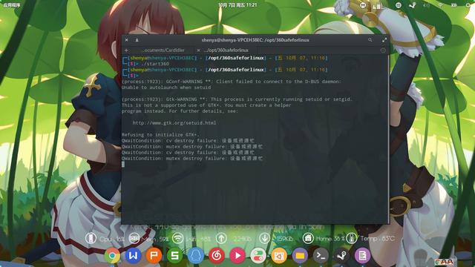Open the toggle-switch settings app in dock

258,255
